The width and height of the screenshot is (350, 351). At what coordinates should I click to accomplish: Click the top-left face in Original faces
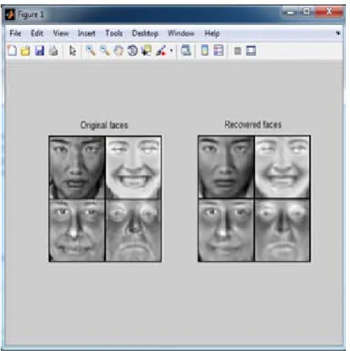[77, 167]
